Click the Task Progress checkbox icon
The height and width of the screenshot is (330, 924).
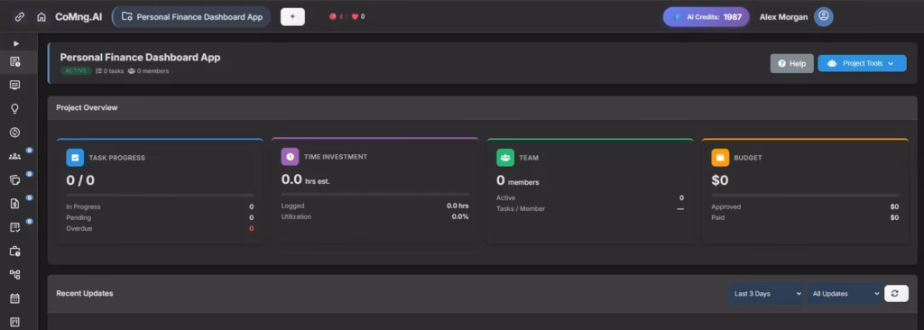tap(75, 158)
